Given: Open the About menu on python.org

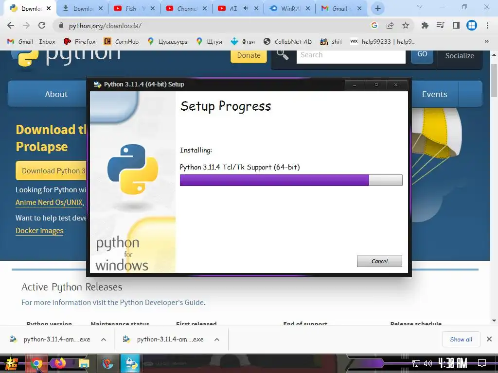Looking at the screenshot, I should [x=56, y=94].
